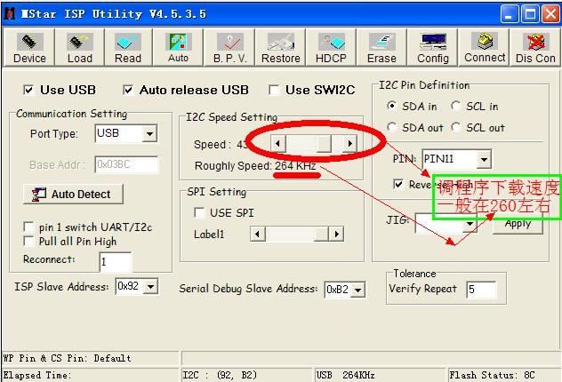Click status bar Flash Status: 8C

(492, 375)
